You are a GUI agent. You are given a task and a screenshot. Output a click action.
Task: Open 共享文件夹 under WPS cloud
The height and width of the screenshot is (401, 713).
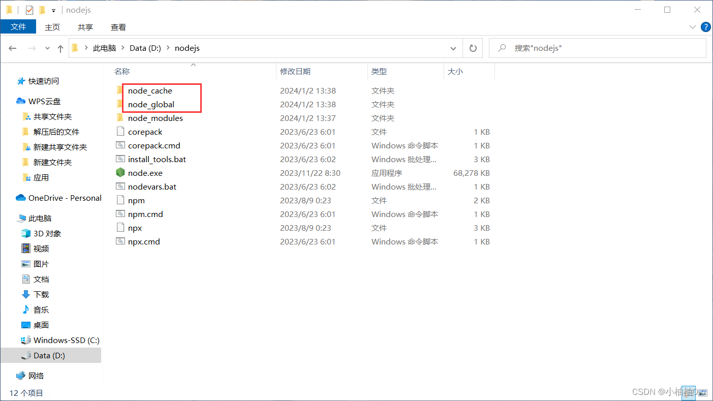click(x=47, y=116)
